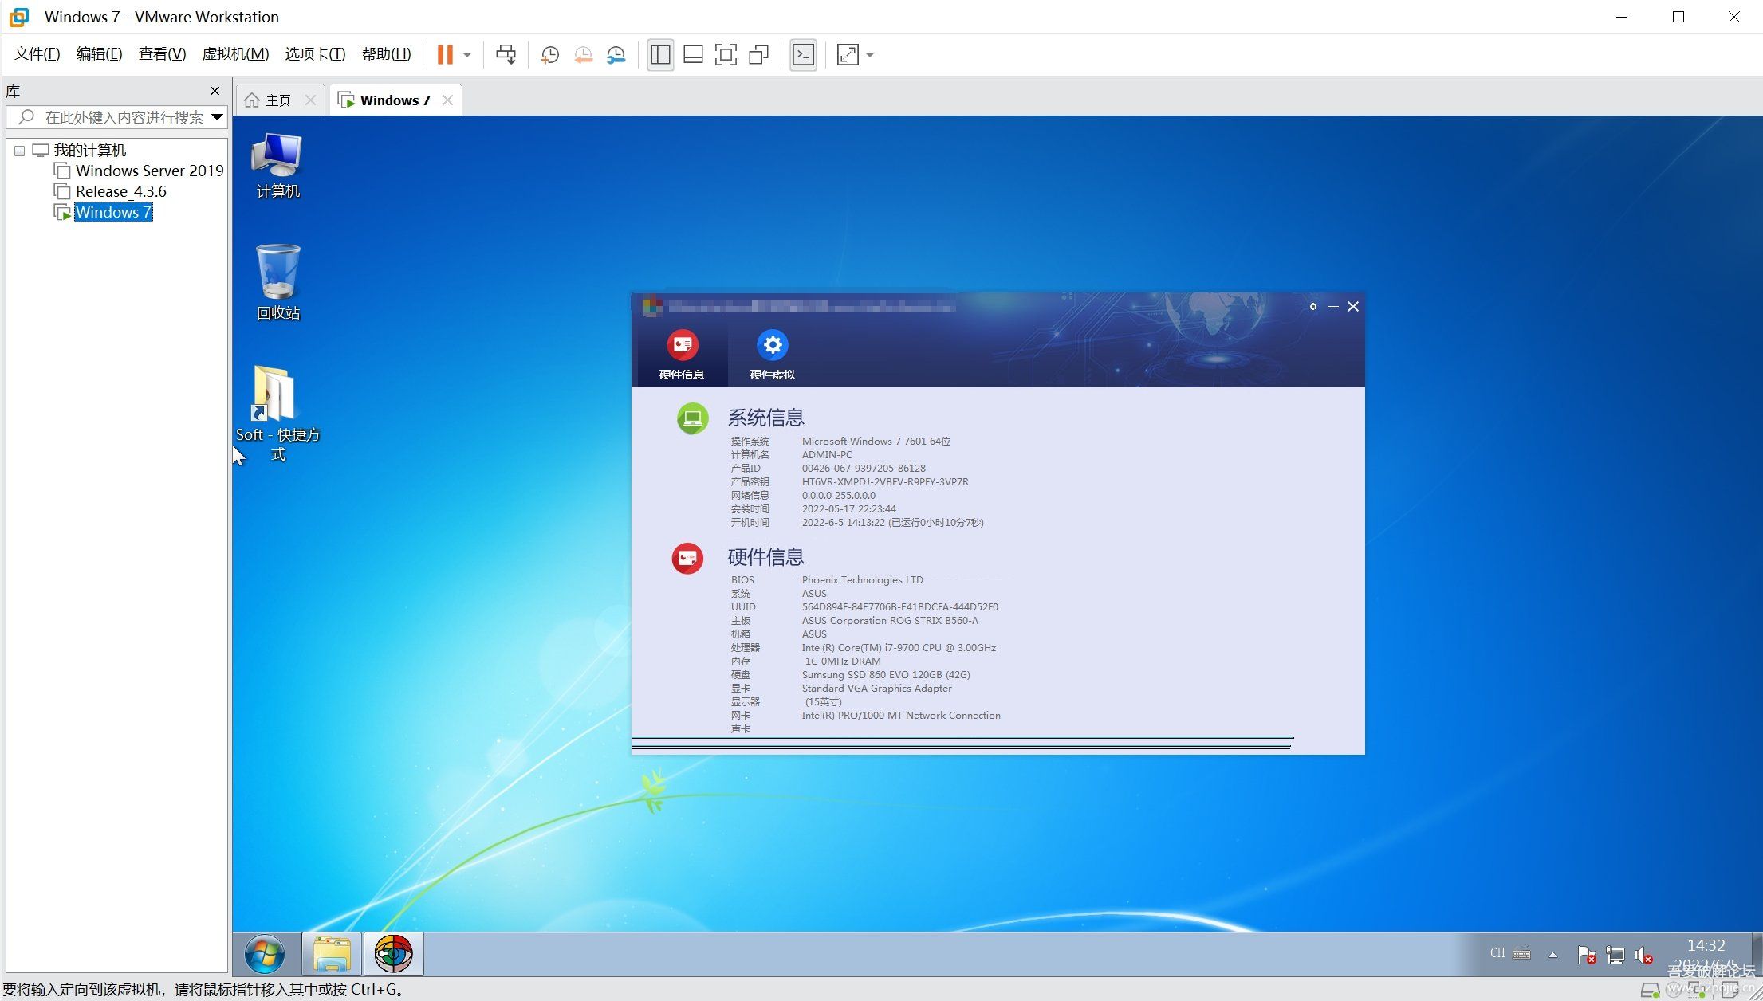Click the green 系统信息 section icon
Viewport: 1763px width, 1001px height.
[x=692, y=418]
